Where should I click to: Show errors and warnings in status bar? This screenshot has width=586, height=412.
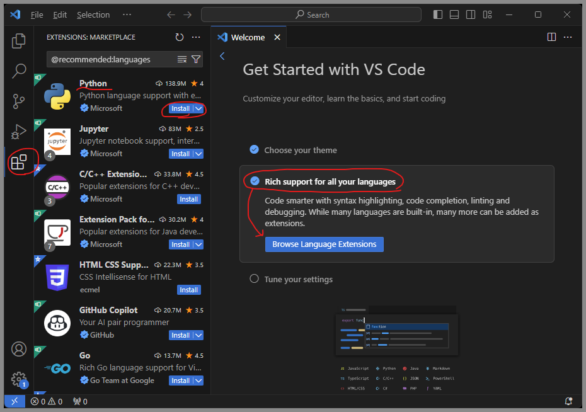47,401
